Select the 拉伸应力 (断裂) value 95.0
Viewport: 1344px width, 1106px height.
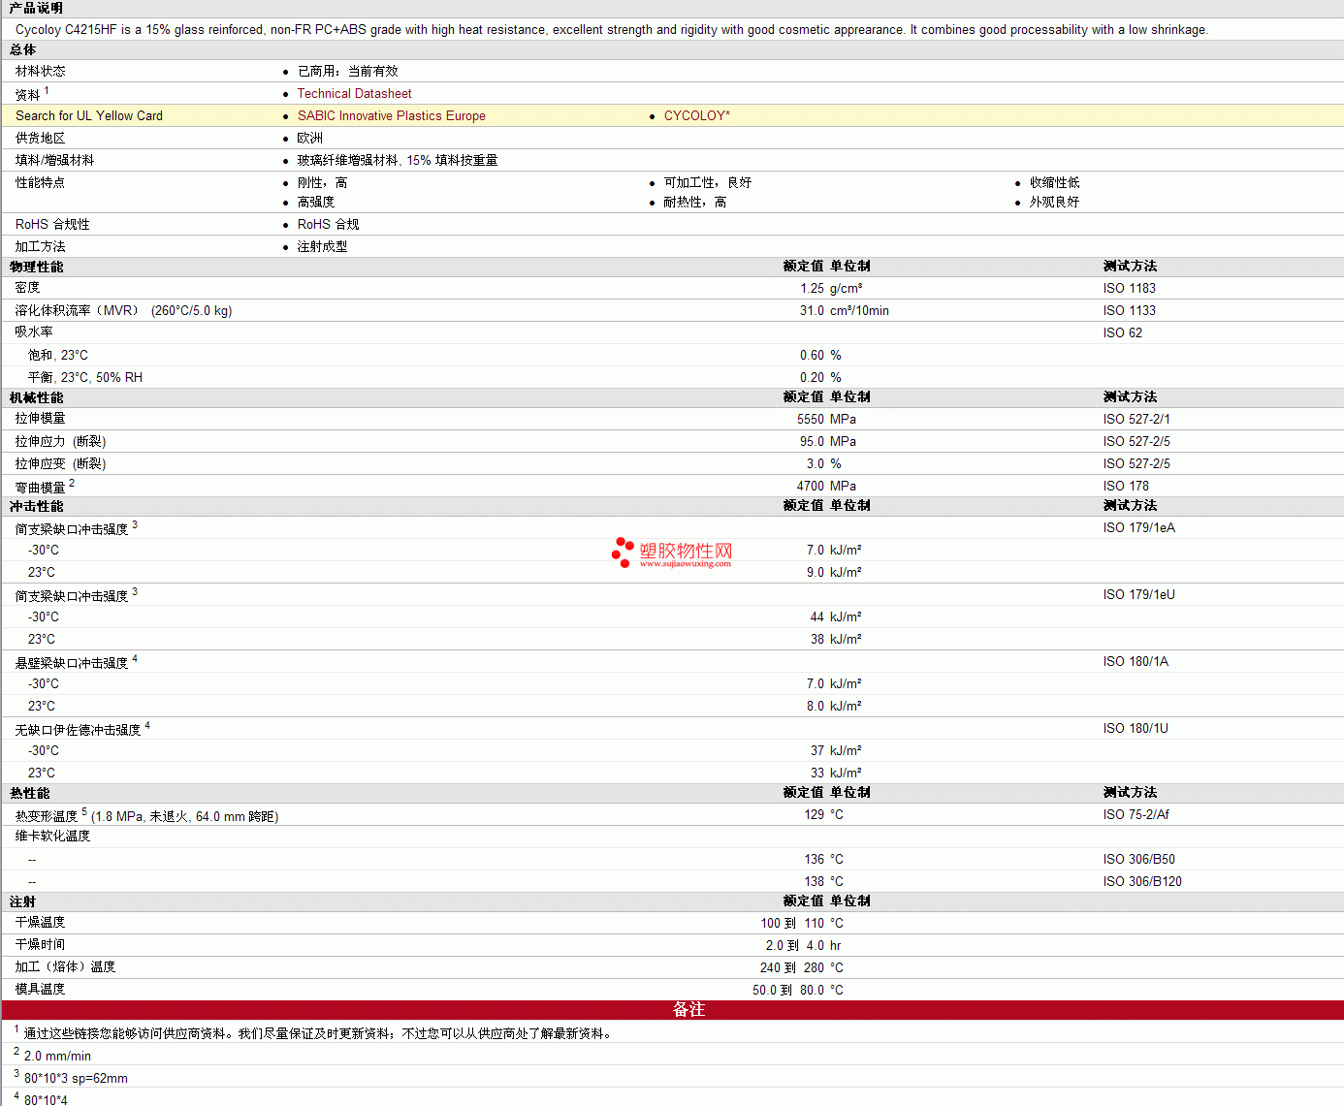click(x=812, y=441)
